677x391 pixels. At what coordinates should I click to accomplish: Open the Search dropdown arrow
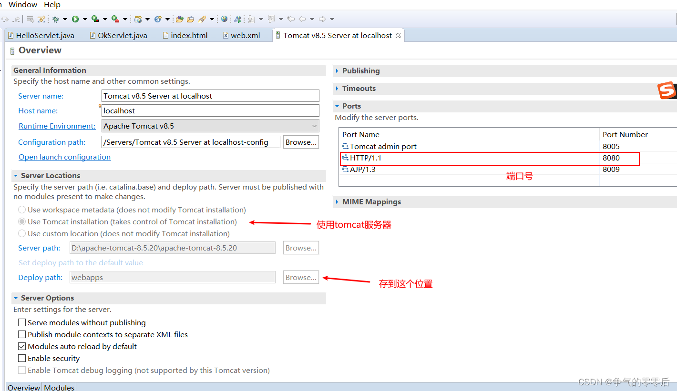tap(212, 19)
